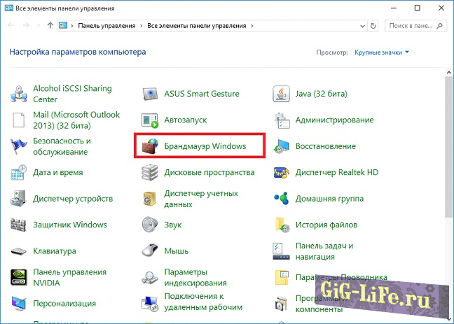Open the Панель управления NVIDIA icon
The width and height of the screenshot is (454, 324).
pos(20,277)
